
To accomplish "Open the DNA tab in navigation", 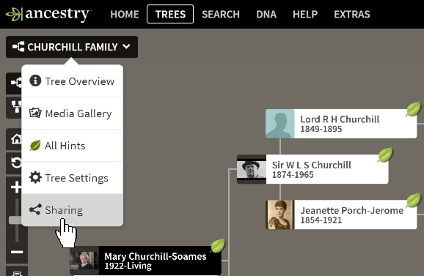I will 266,15.
